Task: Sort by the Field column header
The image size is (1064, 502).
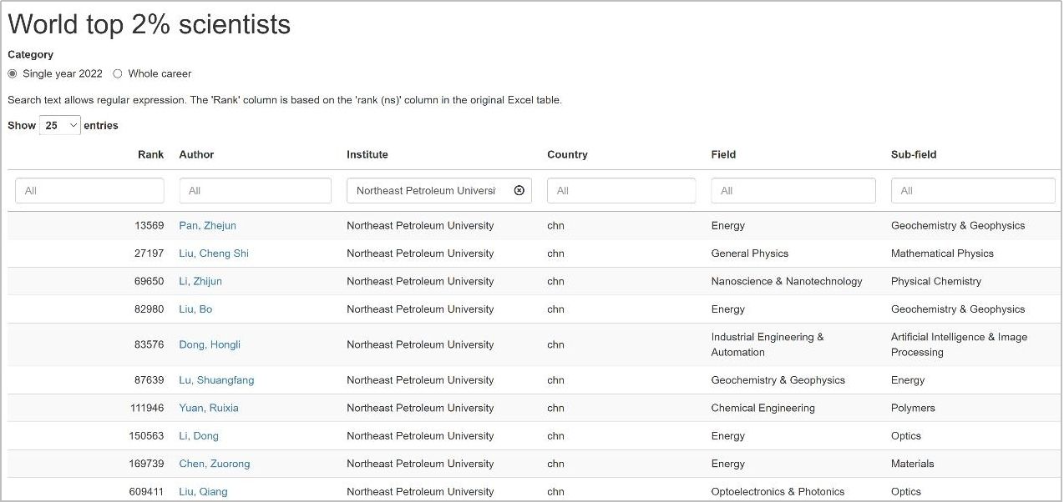Action: [x=723, y=154]
